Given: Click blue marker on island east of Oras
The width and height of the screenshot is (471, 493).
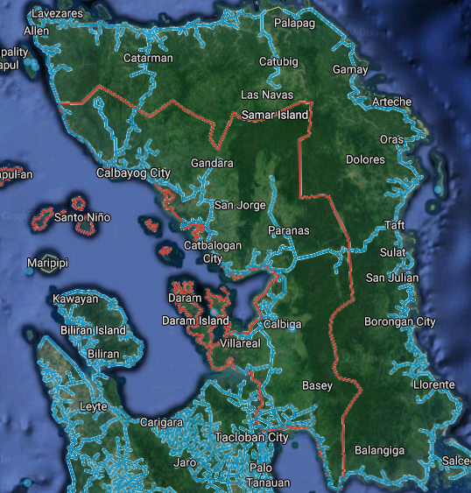Looking at the screenshot, I should (x=438, y=189).
